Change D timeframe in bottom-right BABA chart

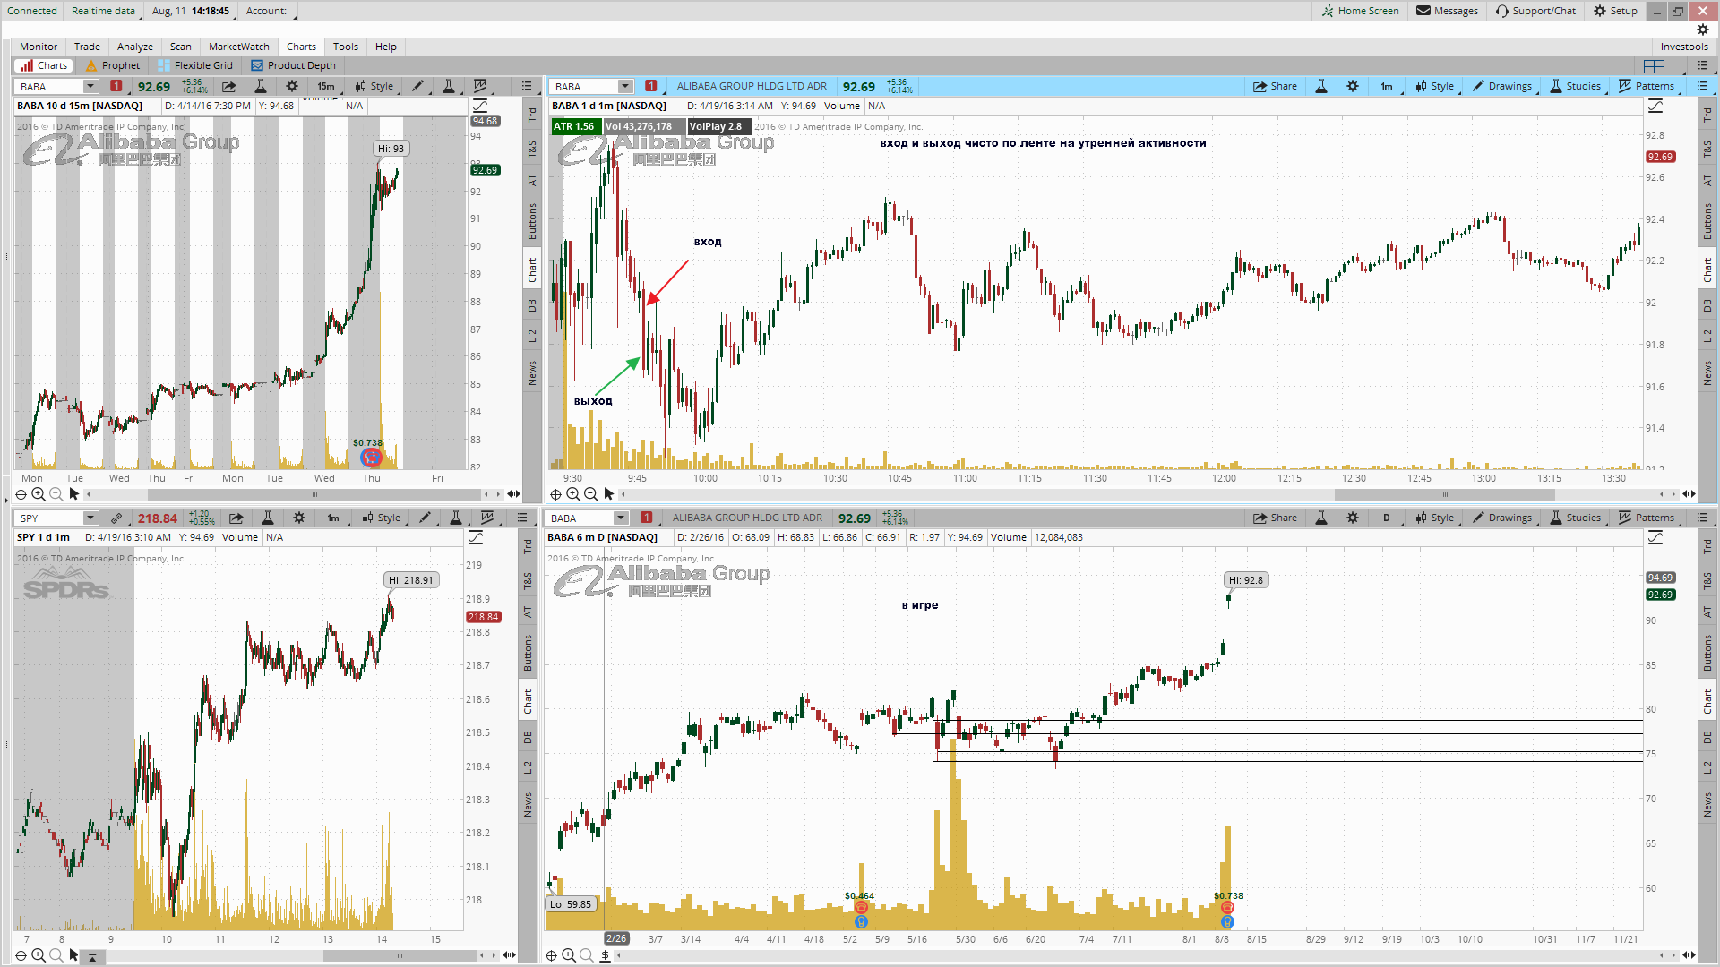pyautogui.click(x=1387, y=518)
